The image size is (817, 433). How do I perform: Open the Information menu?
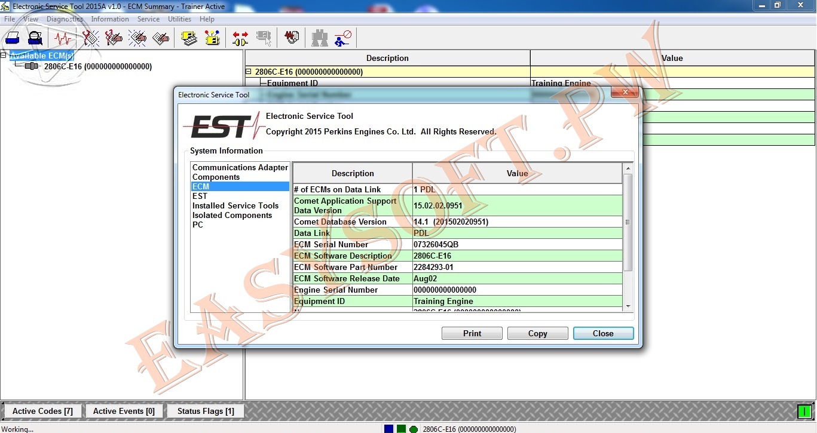[x=110, y=19]
